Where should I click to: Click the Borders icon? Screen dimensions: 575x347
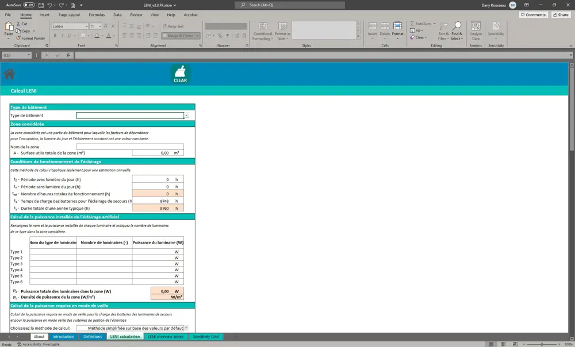[x=83, y=36]
